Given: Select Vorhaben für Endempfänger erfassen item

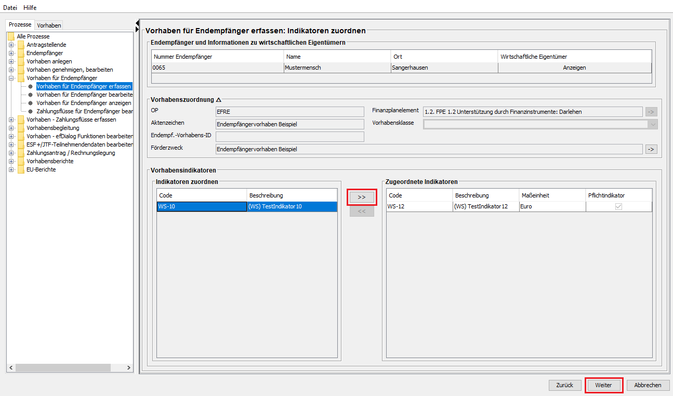Looking at the screenshot, I should (x=84, y=86).
